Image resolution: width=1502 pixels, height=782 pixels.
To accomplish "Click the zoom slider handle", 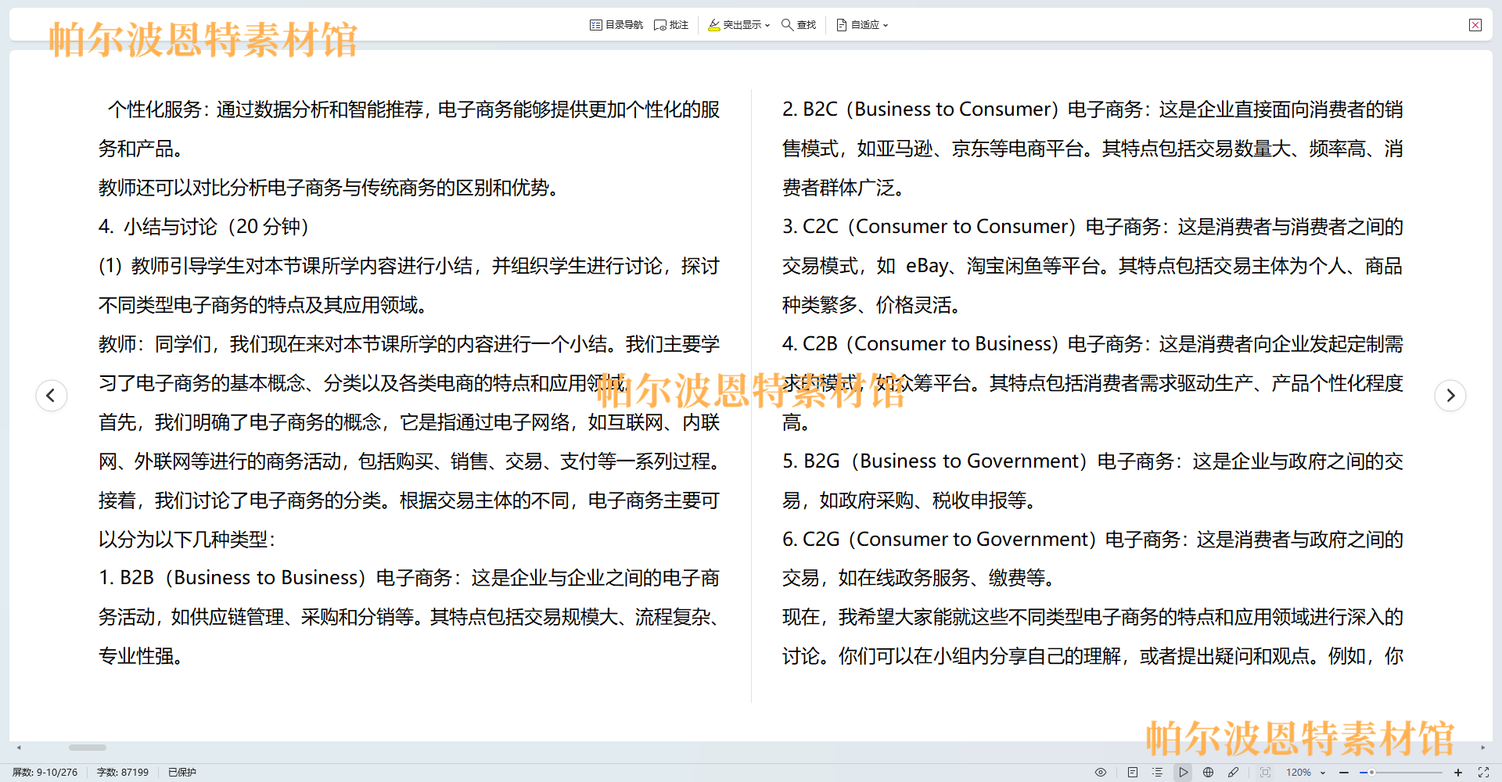I will click(1371, 772).
